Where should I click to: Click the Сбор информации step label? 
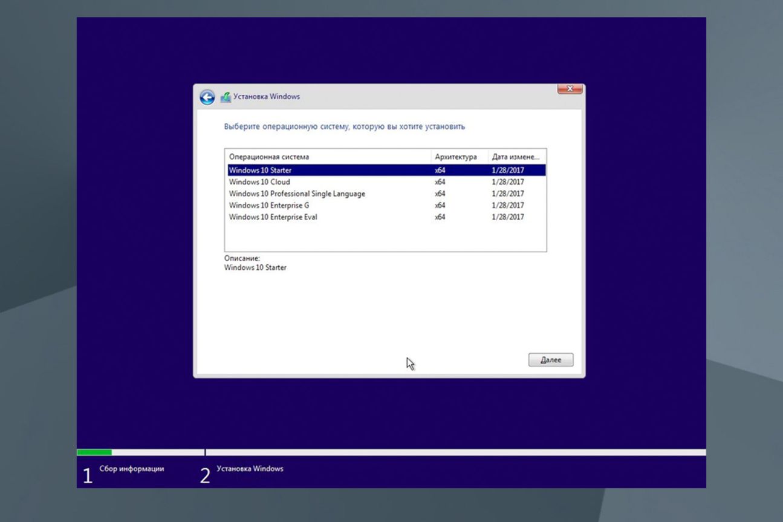click(132, 469)
